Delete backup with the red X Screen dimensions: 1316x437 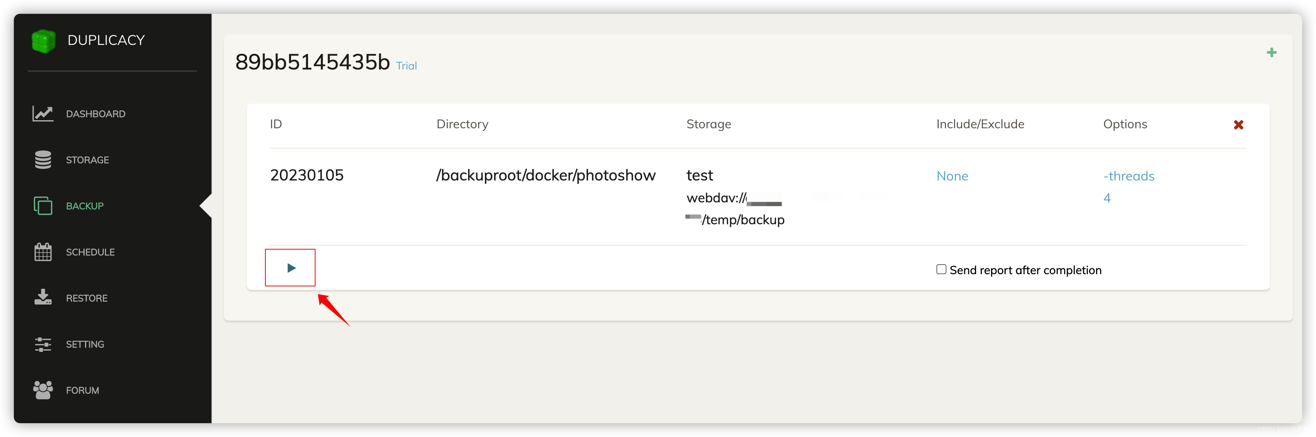point(1238,125)
